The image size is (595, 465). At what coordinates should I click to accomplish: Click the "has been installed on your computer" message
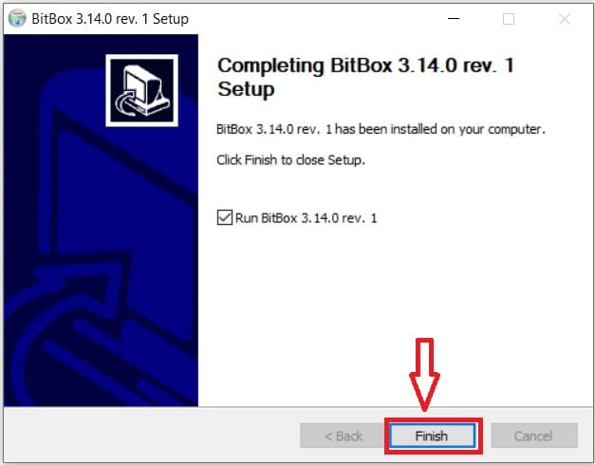pos(440,129)
